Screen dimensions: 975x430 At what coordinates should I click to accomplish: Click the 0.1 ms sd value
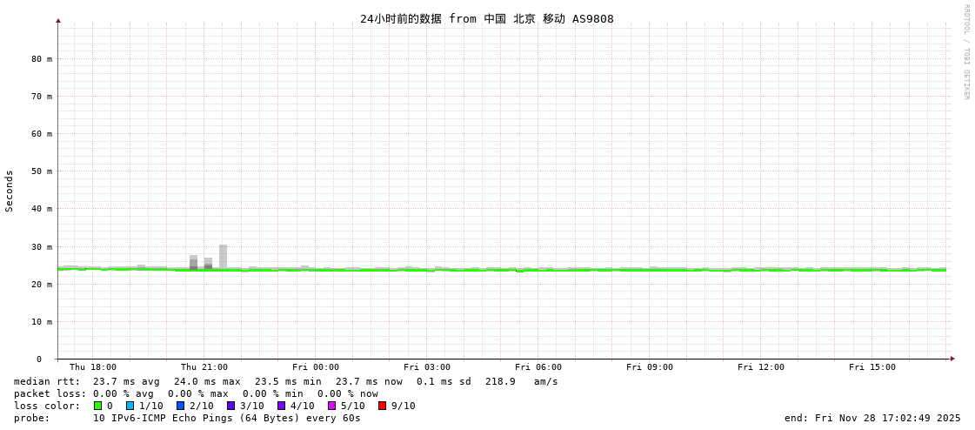[x=444, y=381]
